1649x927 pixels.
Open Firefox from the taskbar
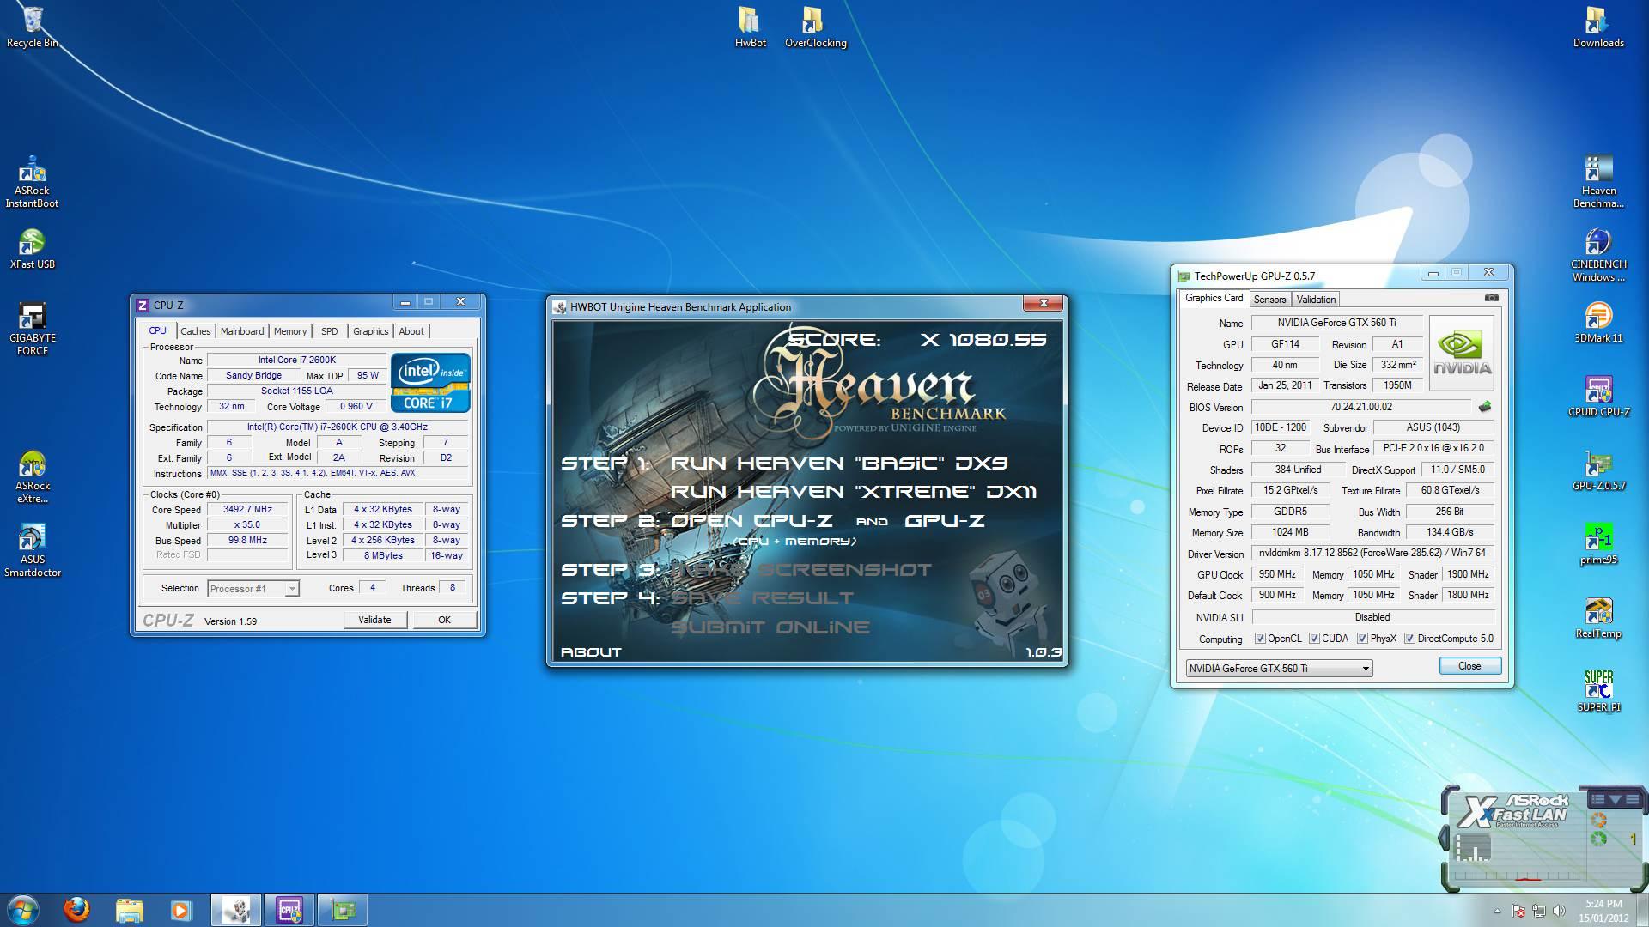pyautogui.click(x=76, y=910)
